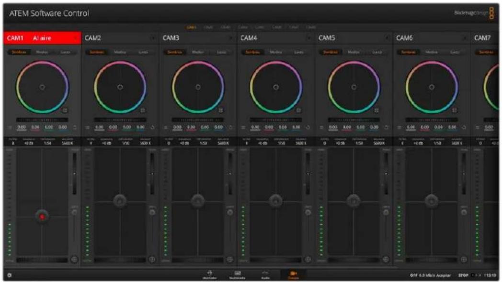This screenshot has height=282, width=502.
Task: Open settings with the bottom-left gear icon
Action: [x=9, y=275]
